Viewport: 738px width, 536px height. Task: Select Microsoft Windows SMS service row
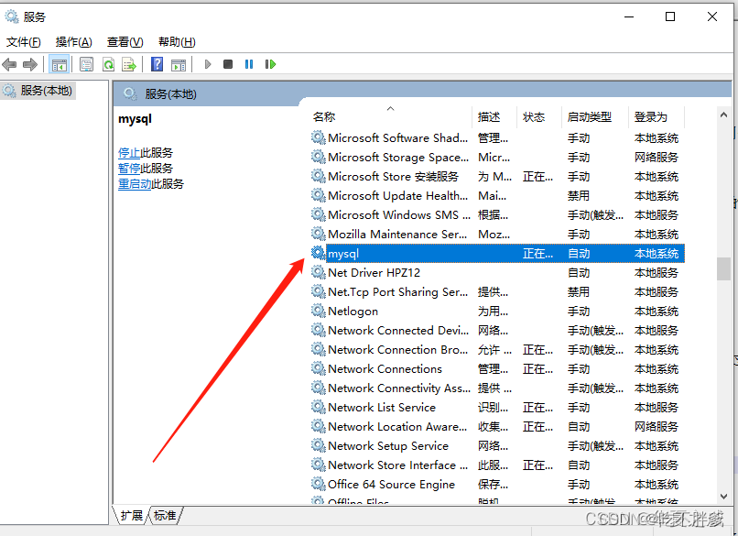497,214
